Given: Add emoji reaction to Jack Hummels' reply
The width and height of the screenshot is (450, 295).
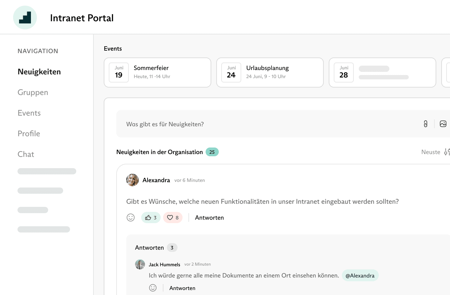Looking at the screenshot, I should [153, 288].
